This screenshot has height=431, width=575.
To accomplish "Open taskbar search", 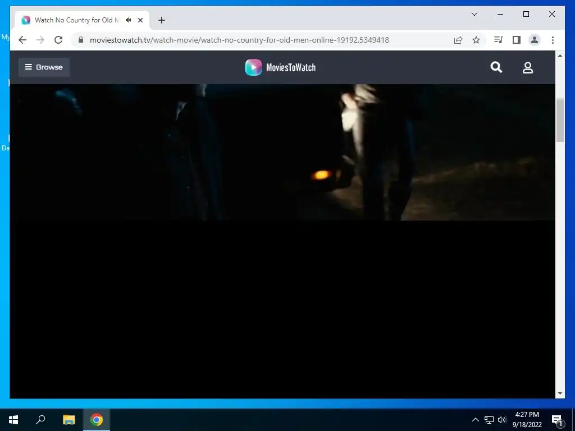I will pos(40,420).
